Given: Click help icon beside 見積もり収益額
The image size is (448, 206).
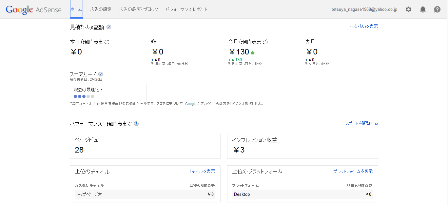Looking at the screenshot, I should [x=109, y=27].
